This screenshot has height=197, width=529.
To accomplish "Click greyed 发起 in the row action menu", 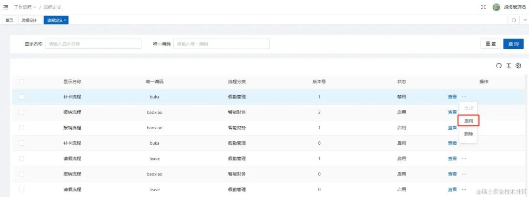I will click(x=469, y=108).
